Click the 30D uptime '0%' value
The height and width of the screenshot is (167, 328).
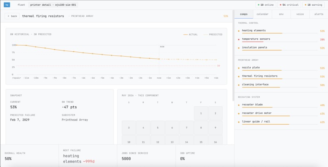click(182, 158)
